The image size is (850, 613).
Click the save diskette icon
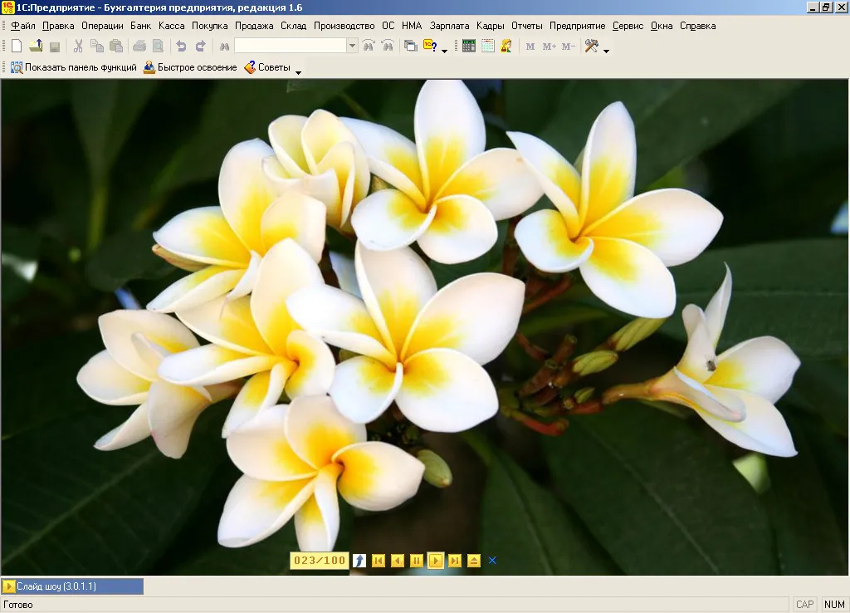55,47
